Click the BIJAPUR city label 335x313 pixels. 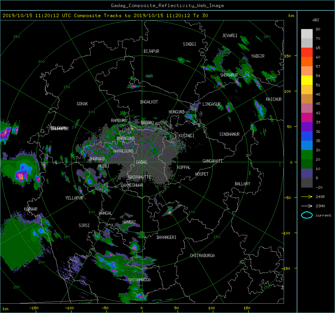(151, 51)
